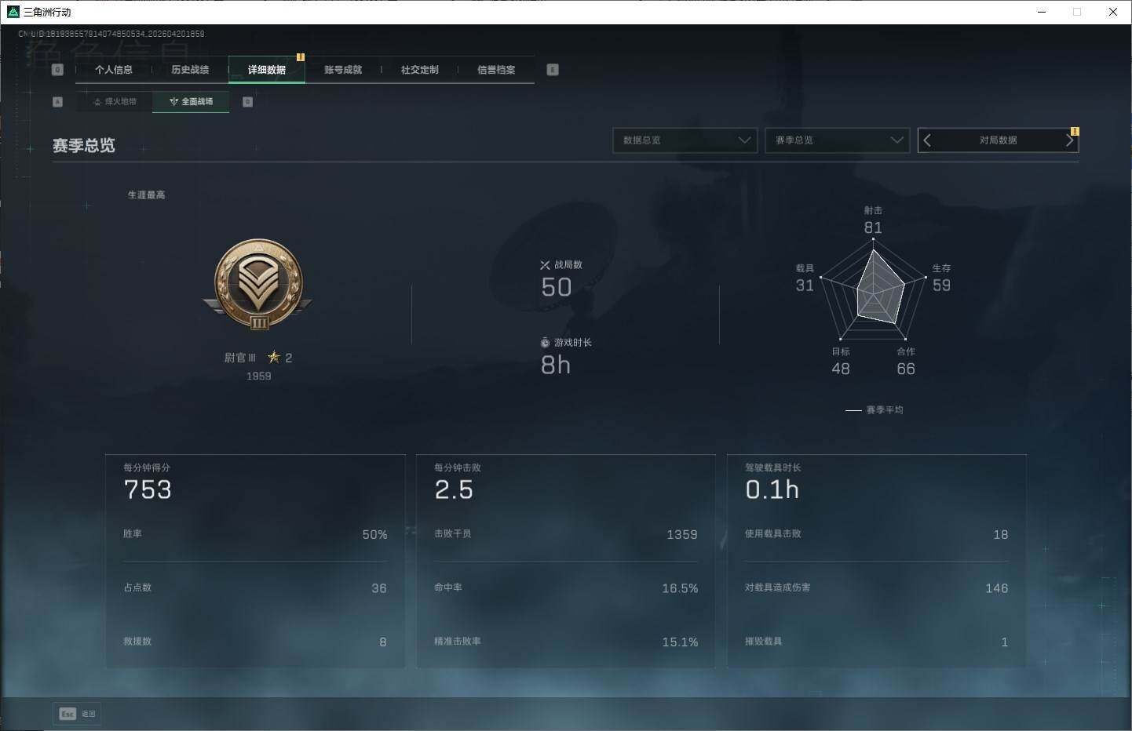Click the 每分钟击败 value 2.5
Image resolution: width=1132 pixels, height=731 pixels.
coord(454,490)
